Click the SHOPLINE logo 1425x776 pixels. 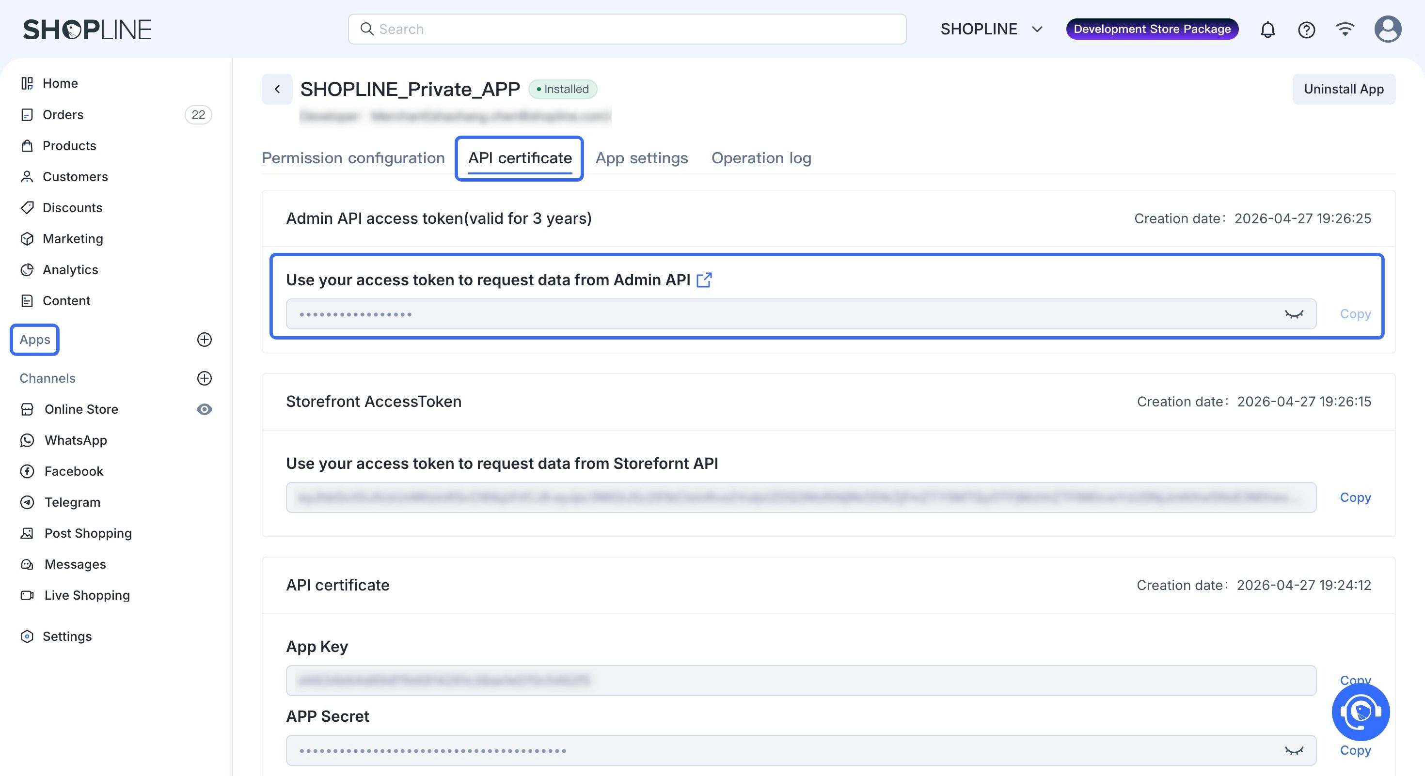pos(87,29)
